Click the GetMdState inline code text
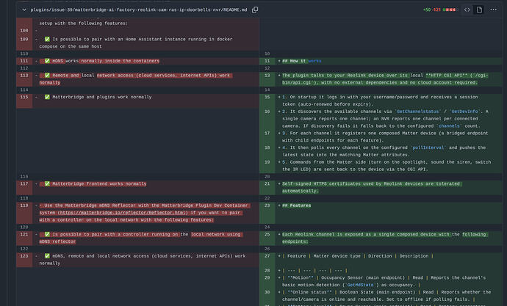This screenshot has height=306, width=507. (360, 285)
